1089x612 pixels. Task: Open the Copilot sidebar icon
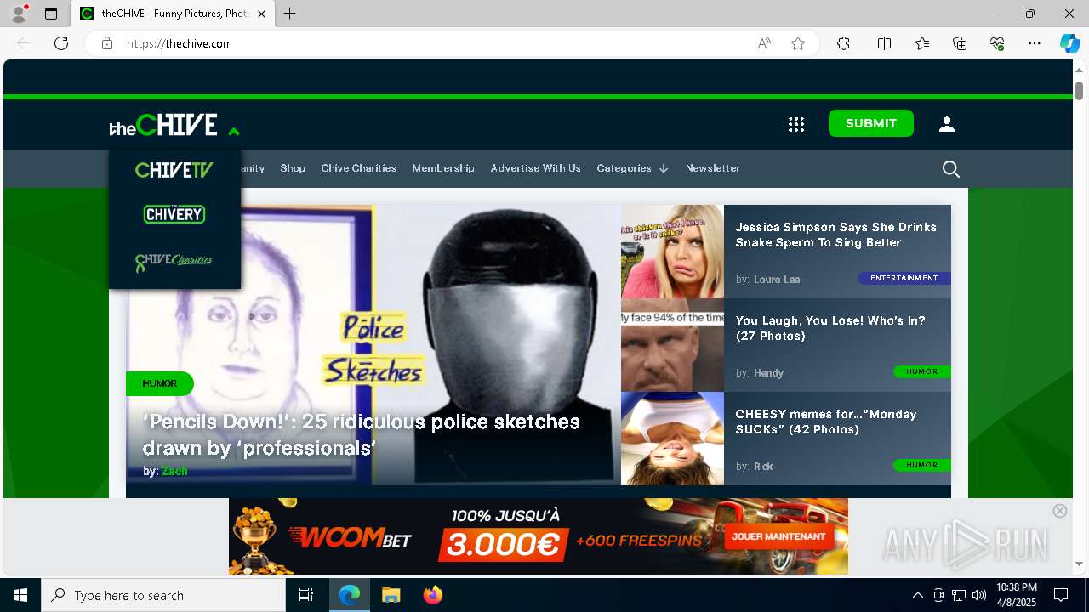point(1069,43)
